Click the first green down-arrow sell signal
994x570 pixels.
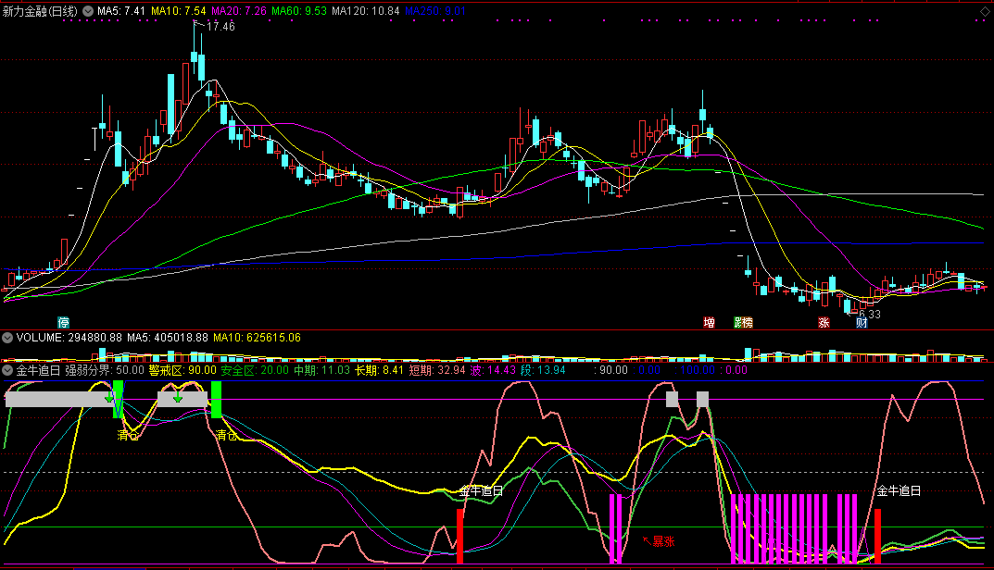[x=109, y=399]
